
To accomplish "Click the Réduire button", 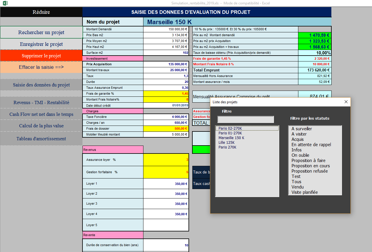I will click(41, 12).
